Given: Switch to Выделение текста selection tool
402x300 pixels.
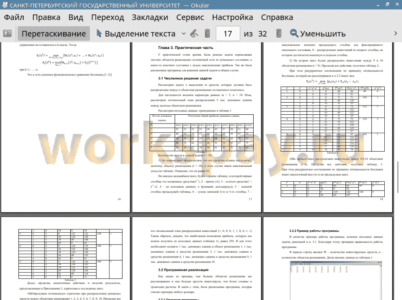Looking at the screenshot, I should tap(135, 34).
